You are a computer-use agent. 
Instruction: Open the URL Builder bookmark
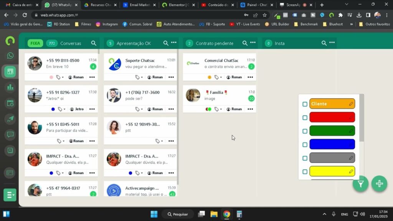[x=277, y=24]
